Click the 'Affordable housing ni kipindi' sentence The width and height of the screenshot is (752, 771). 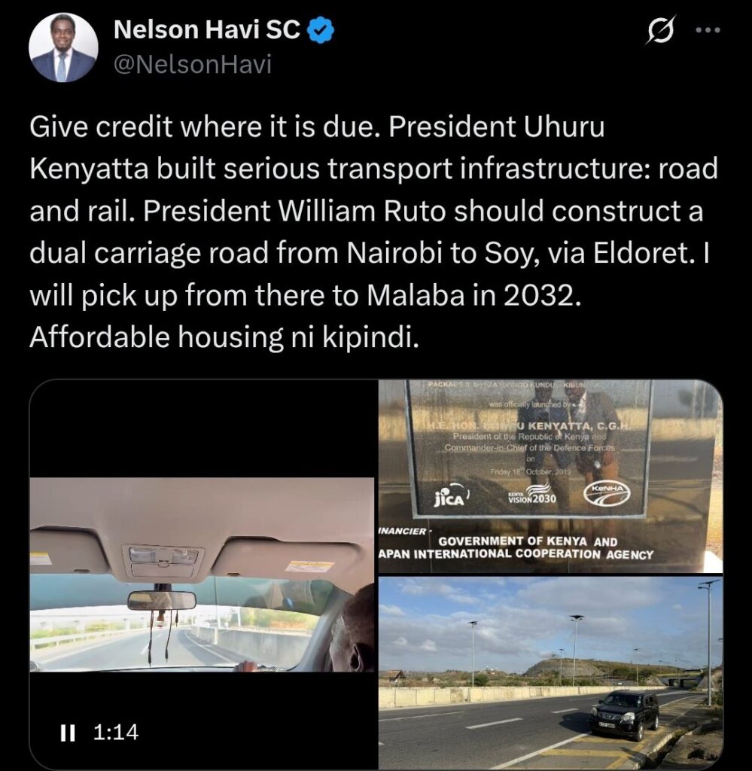tap(224, 337)
